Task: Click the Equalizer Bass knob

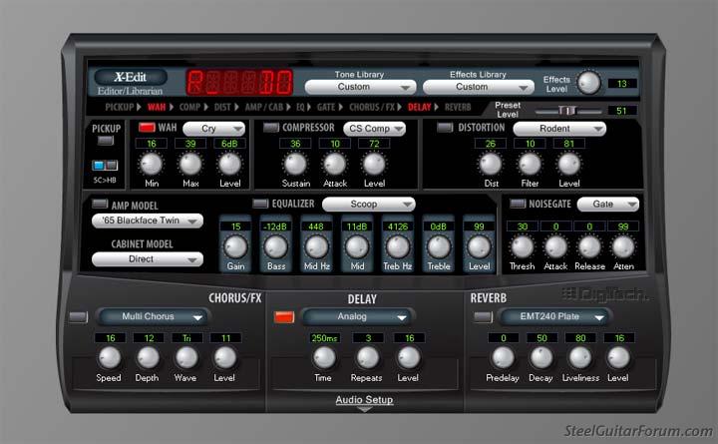Action: [276, 247]
